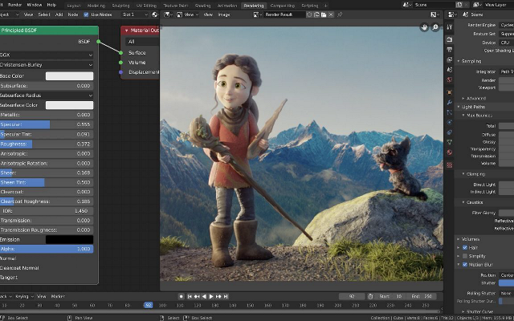Viewport: 514px width, 321px height.
Task: Jump to the next keyframe
Action: pyautogui.click(x=218, y=296)
